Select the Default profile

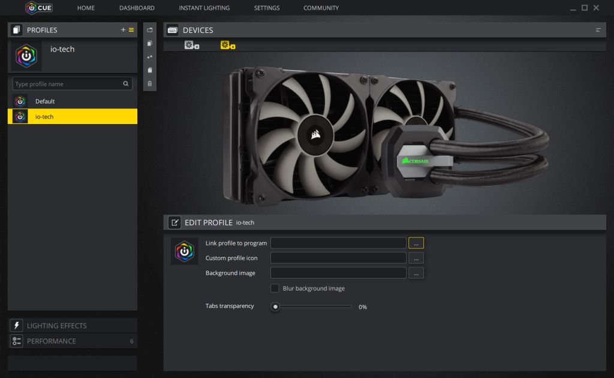click(73, 101)
